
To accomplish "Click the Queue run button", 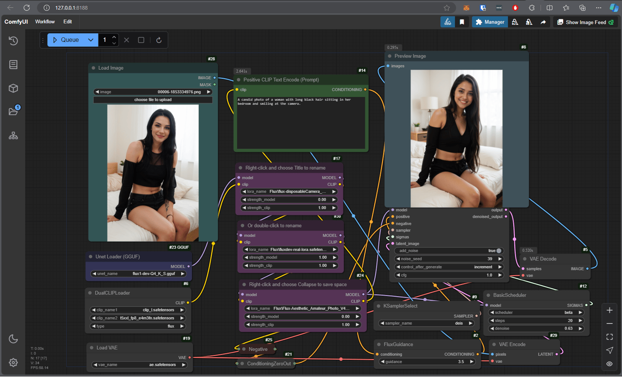I will 66,40.
